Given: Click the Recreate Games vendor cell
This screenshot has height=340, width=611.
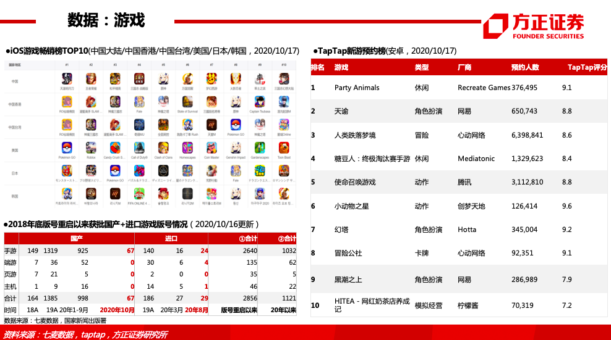Looking at the screenshot, I should [484, 88].
